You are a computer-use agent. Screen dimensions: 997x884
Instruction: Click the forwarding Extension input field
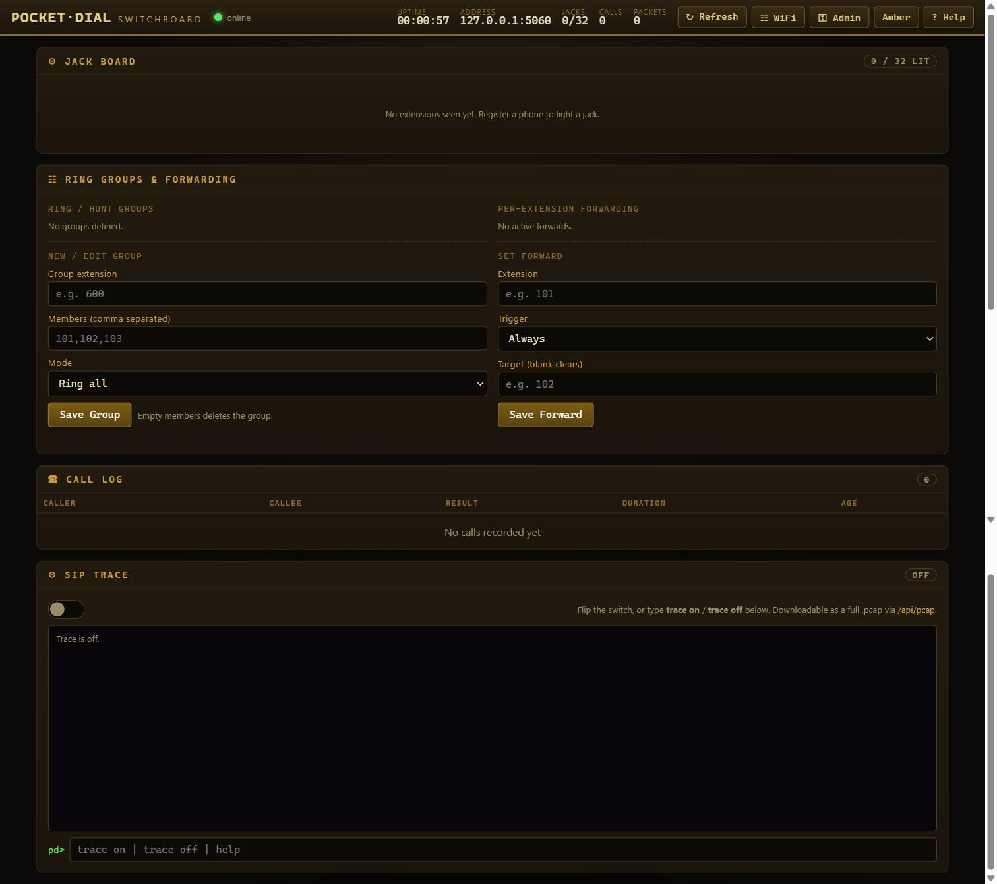pos(717,294)
